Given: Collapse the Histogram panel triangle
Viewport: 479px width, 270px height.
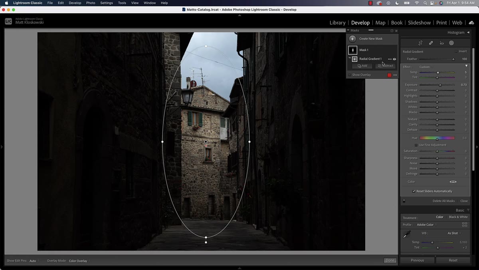Looking at the screenshot, I should [x=467, y=32].
